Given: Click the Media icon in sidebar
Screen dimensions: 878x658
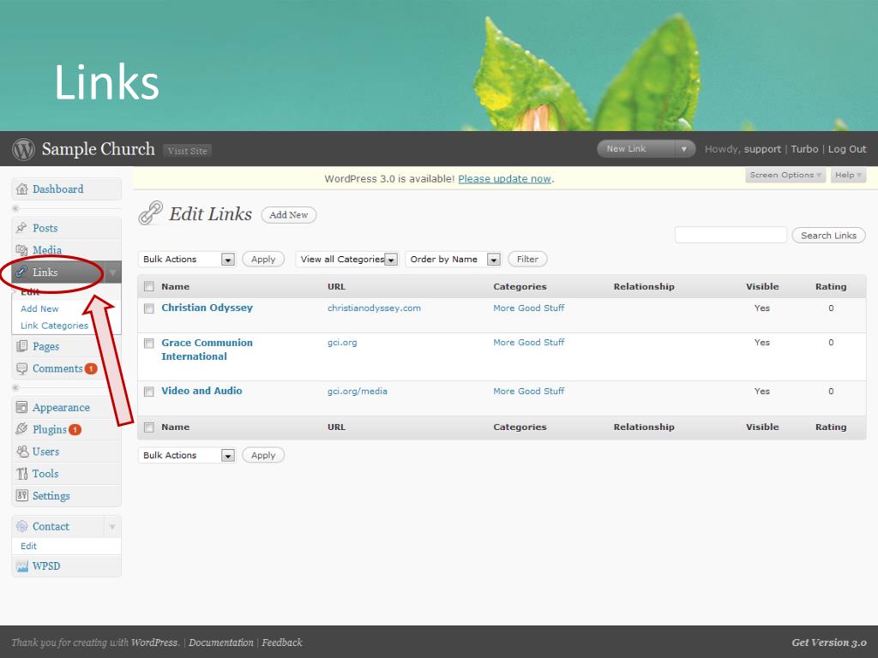Looking at the screenshot, I should (x=21, y=250).
